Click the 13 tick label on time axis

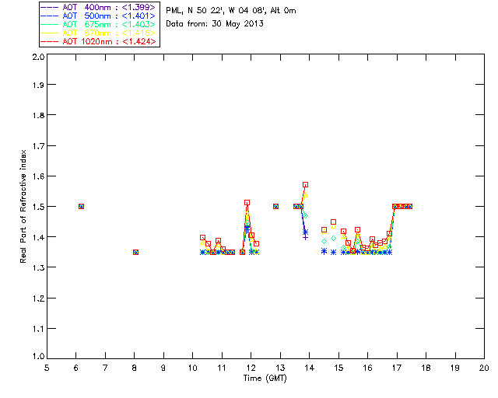[x=280, y=368]
